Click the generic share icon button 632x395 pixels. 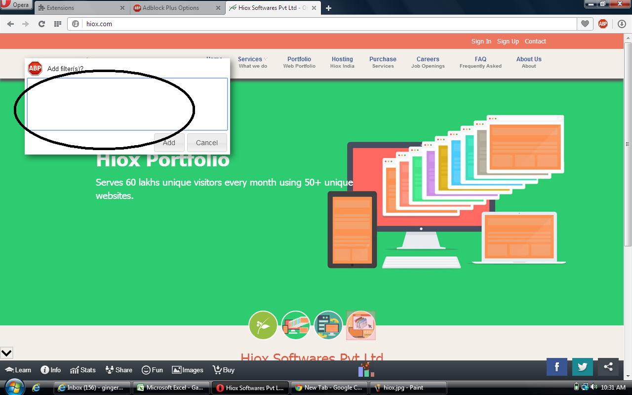click(608, 366)
